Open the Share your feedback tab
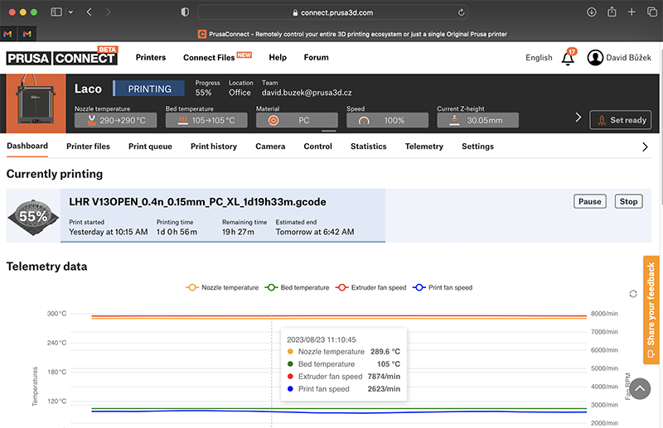The image size is (663, 428). pos(651,310)
